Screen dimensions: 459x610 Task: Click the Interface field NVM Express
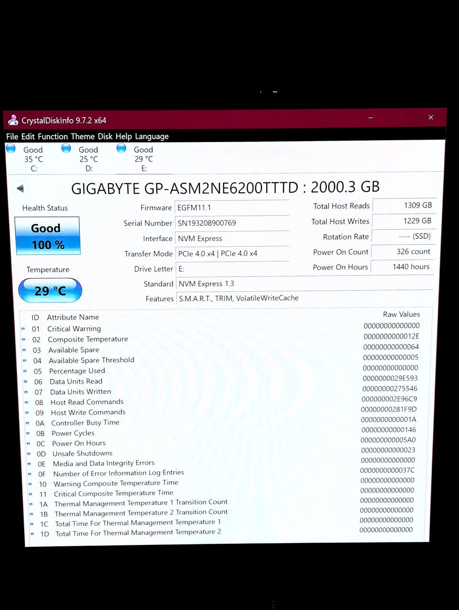tap(232, 238)
